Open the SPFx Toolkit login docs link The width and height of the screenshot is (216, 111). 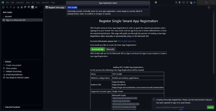(127, 41)
